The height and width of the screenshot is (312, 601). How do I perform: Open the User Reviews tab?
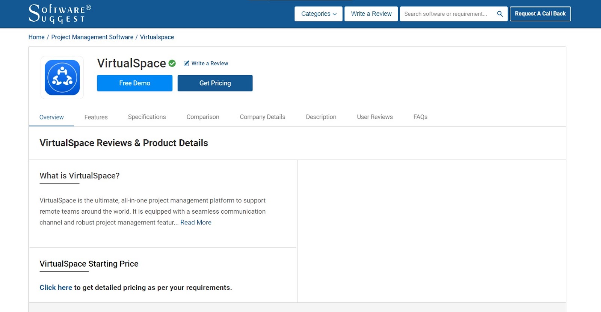(x=375, y=117)
